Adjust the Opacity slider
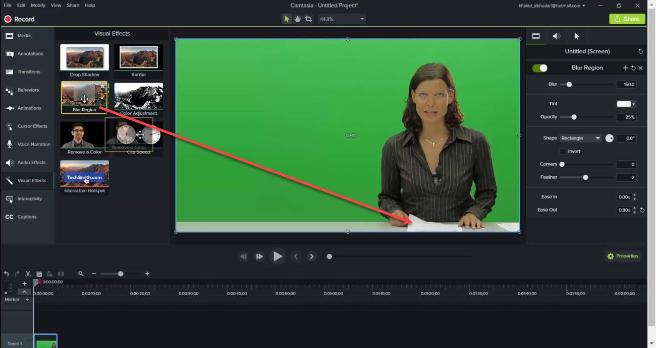This screenshot has width=656, height=348. pyautogui.click(x=574, y=117)
